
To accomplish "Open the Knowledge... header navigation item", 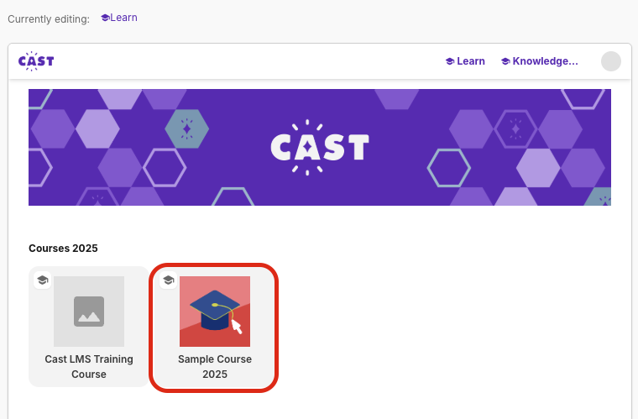I will tap(545, 61).
